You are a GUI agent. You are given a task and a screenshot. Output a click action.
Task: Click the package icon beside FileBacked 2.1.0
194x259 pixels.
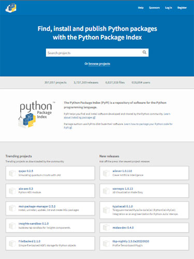coord(12,243)
